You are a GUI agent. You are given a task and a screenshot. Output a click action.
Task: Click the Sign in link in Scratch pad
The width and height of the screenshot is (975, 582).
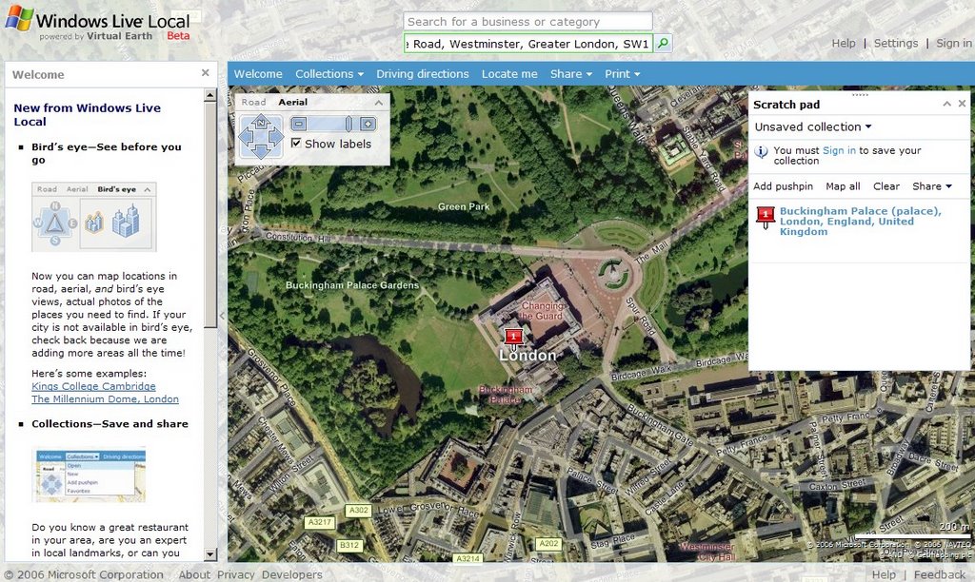coord(839,150)
